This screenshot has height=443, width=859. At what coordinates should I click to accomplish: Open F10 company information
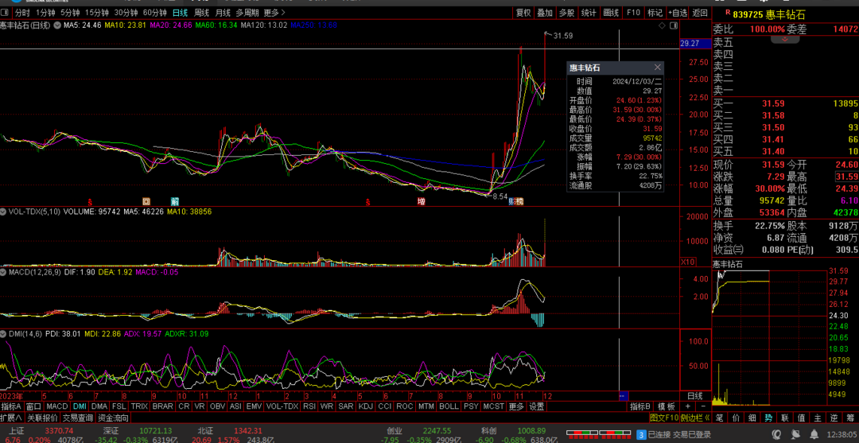(x=633, y=12)
